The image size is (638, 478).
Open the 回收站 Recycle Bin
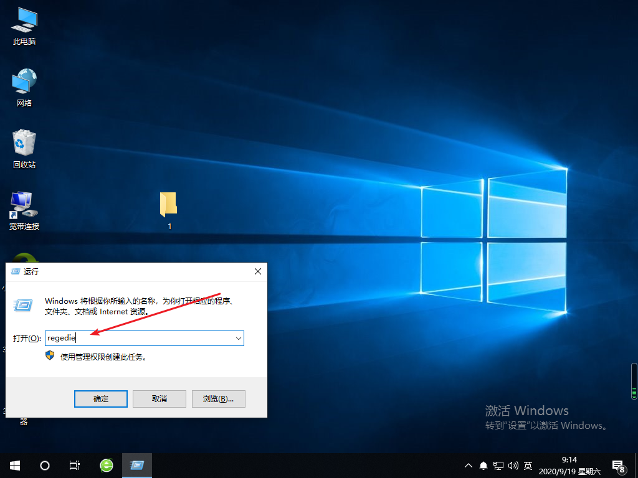coord(24,143)
